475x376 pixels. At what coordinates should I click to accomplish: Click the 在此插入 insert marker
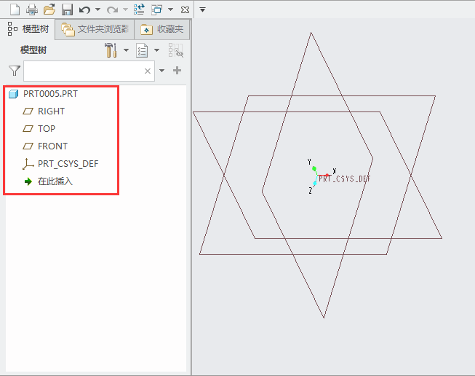coord(49,181)
